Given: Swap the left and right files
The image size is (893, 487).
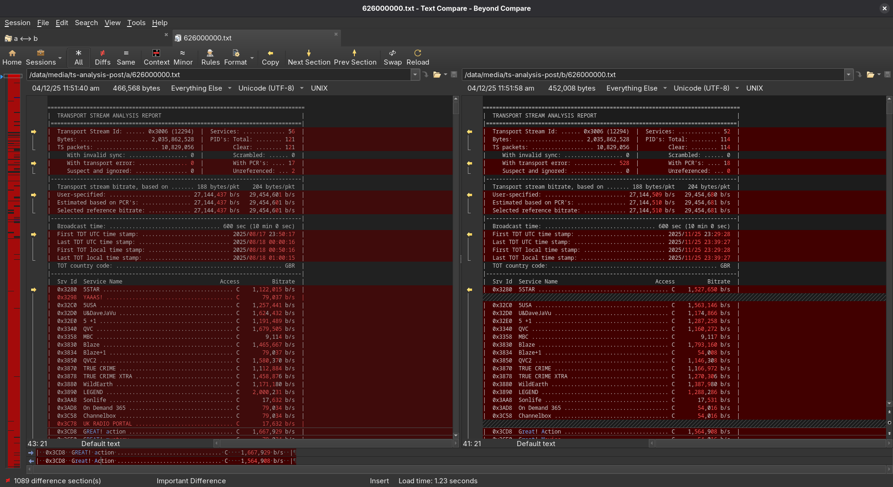Looking at the screenshot, I should coord(393,57).
